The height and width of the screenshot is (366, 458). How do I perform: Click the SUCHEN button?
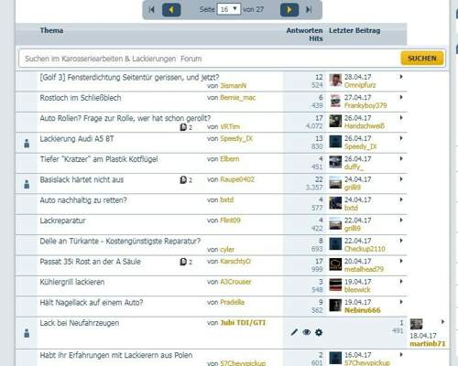click(x=422, y=59)
